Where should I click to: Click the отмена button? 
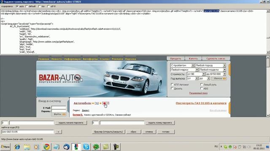point(149,132)
